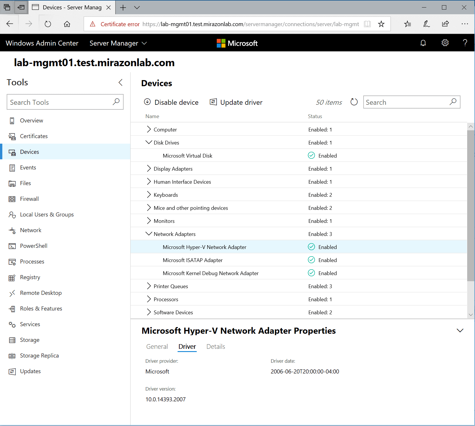This screenshot has height=426, width=475.
Task: Open the Firewall tool
Action: (29, 199)
